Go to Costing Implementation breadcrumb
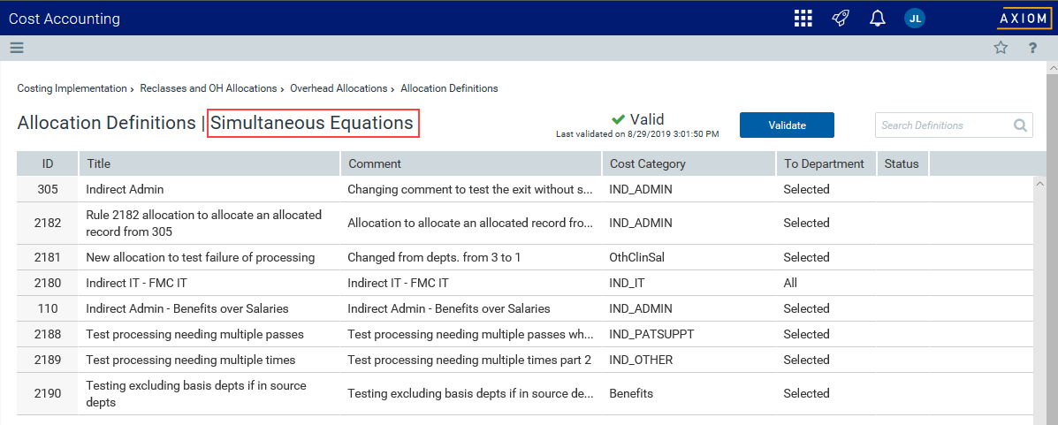Image resolution: width=1058 pixels, height=425 pixels. (72, 88)
